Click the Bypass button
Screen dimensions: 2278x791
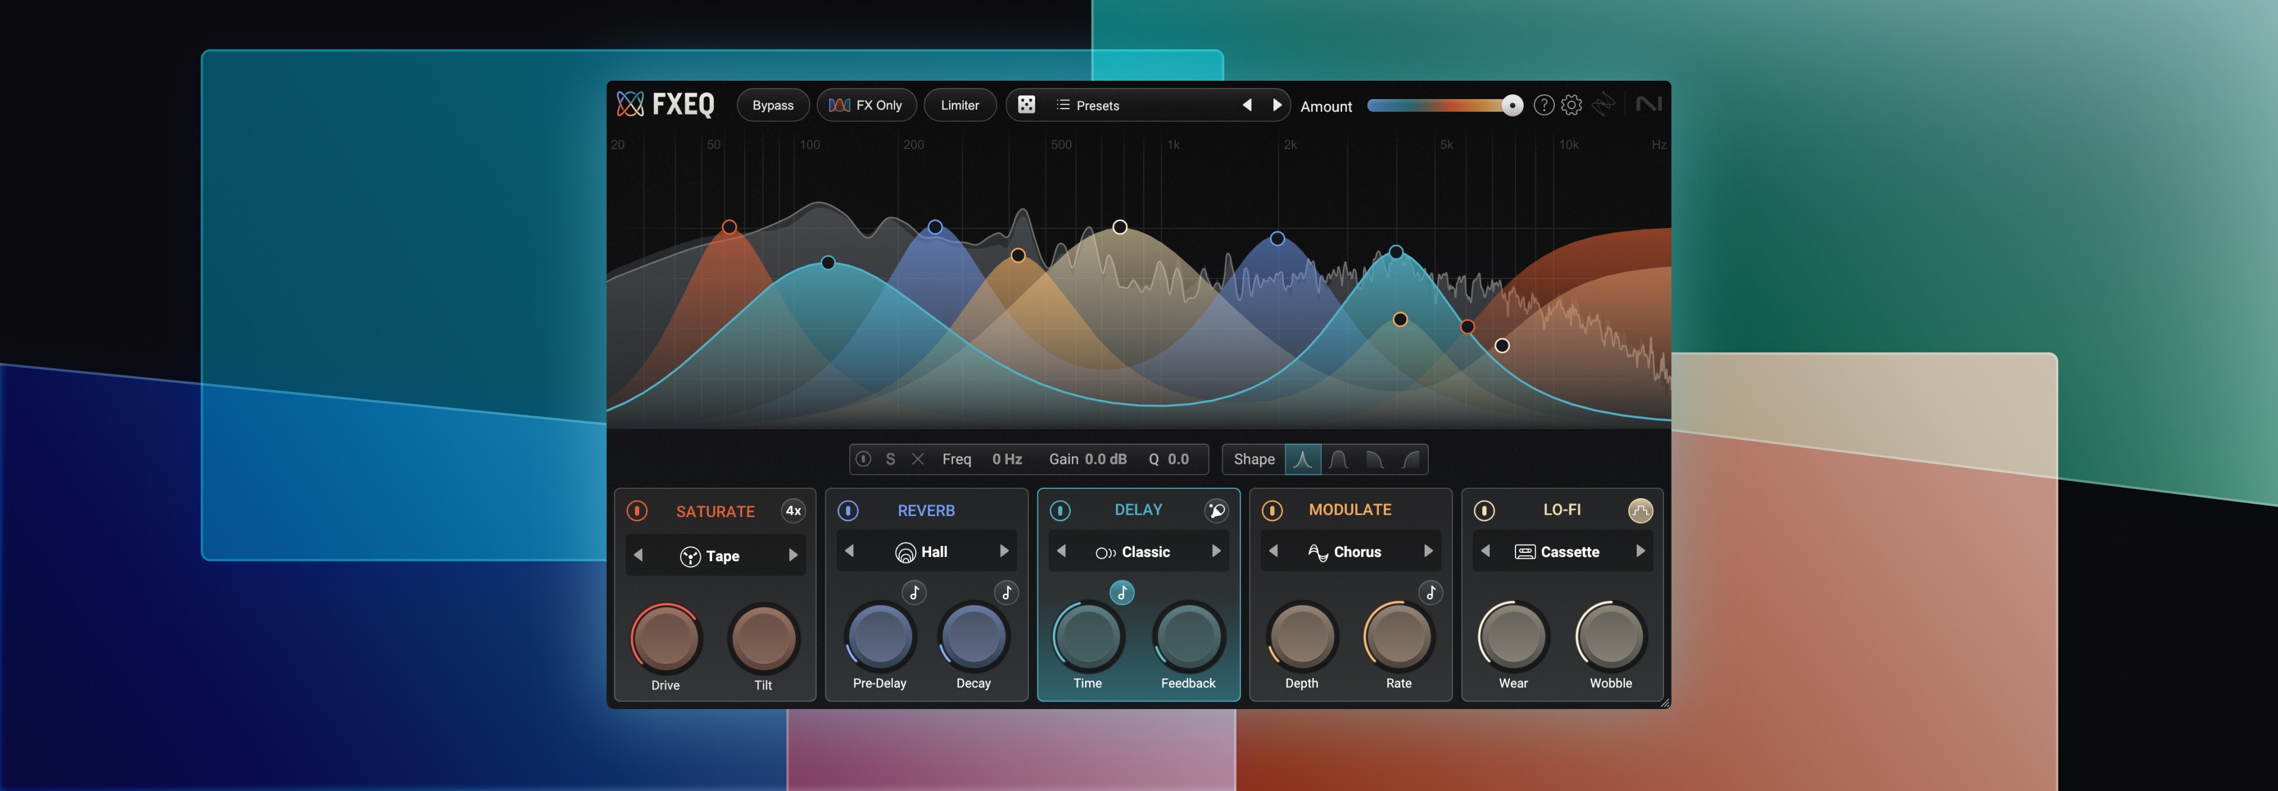coord(773,105)
